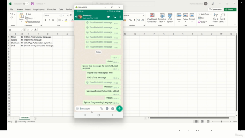Screen dimensions: 245x138
Task: Click Increase Font Size button
Action: click(x=71, y=15)
